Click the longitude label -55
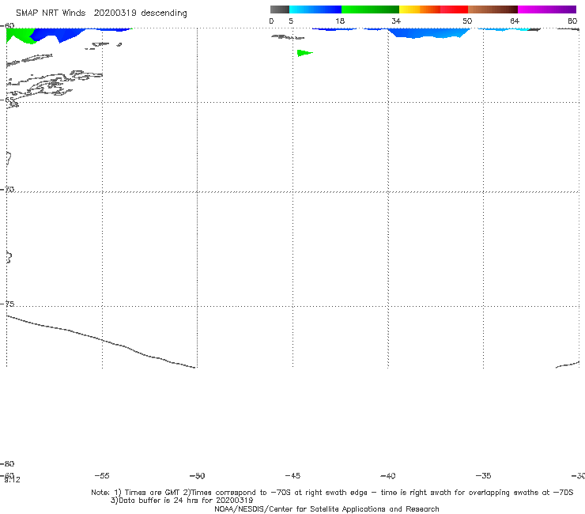This screenshot has width=585, height=514. click(x=102, y=476)
